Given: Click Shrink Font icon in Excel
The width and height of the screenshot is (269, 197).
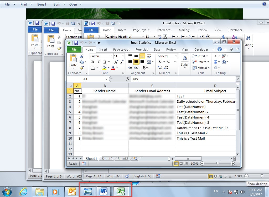Looking at the screenshot, I should pyautogui.click(x=122, y=62).
